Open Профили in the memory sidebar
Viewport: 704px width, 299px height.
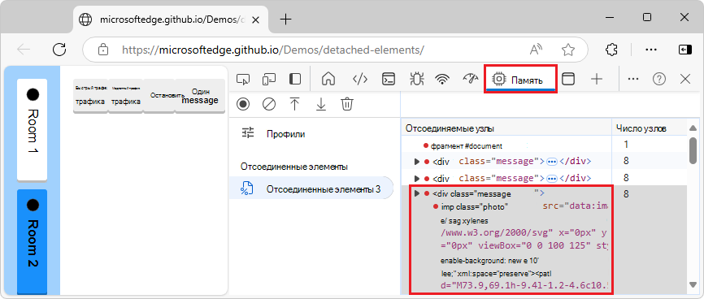point(285,134)
